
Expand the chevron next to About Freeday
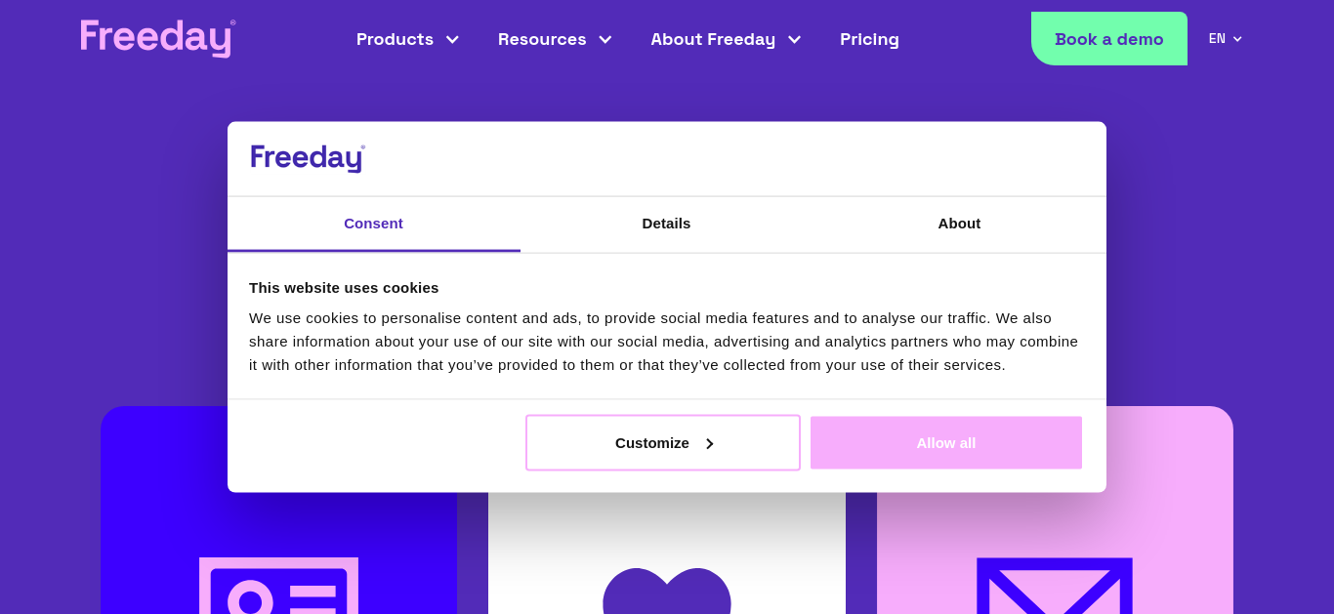(794, 39)
